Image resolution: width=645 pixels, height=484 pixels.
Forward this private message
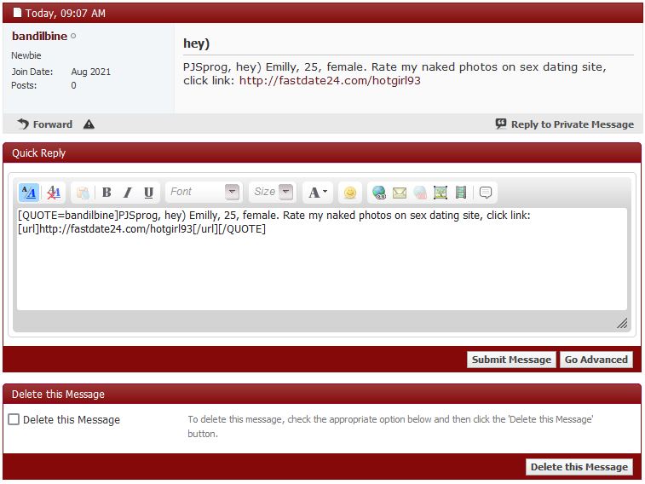point(45,124)
